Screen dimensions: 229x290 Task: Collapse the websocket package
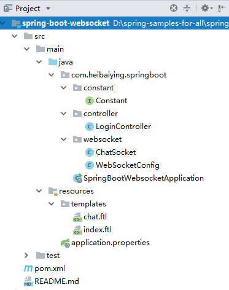[64, 139]
